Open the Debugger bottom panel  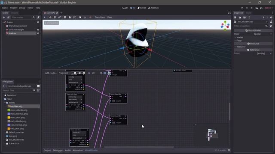(58, 150)
